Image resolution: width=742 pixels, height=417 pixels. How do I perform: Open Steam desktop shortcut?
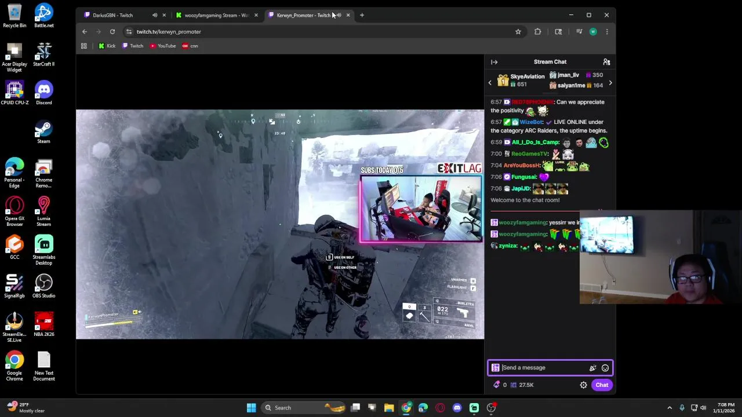[x=43, y=131]
